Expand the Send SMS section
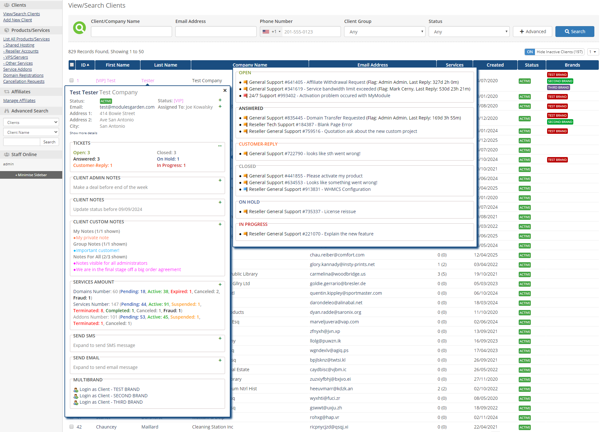Image resolution: width=602 pixels, height=432 pixels. pyautogui.click(x=220, y=338)
